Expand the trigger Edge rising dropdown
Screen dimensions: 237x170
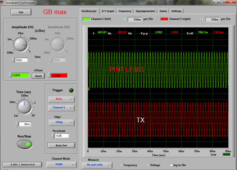pos(61,122)
